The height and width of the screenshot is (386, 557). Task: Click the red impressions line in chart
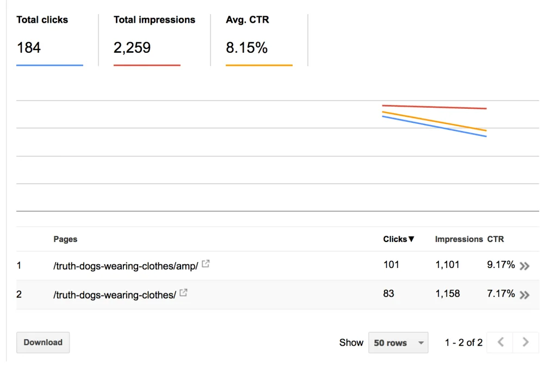(x=434, y=107)
